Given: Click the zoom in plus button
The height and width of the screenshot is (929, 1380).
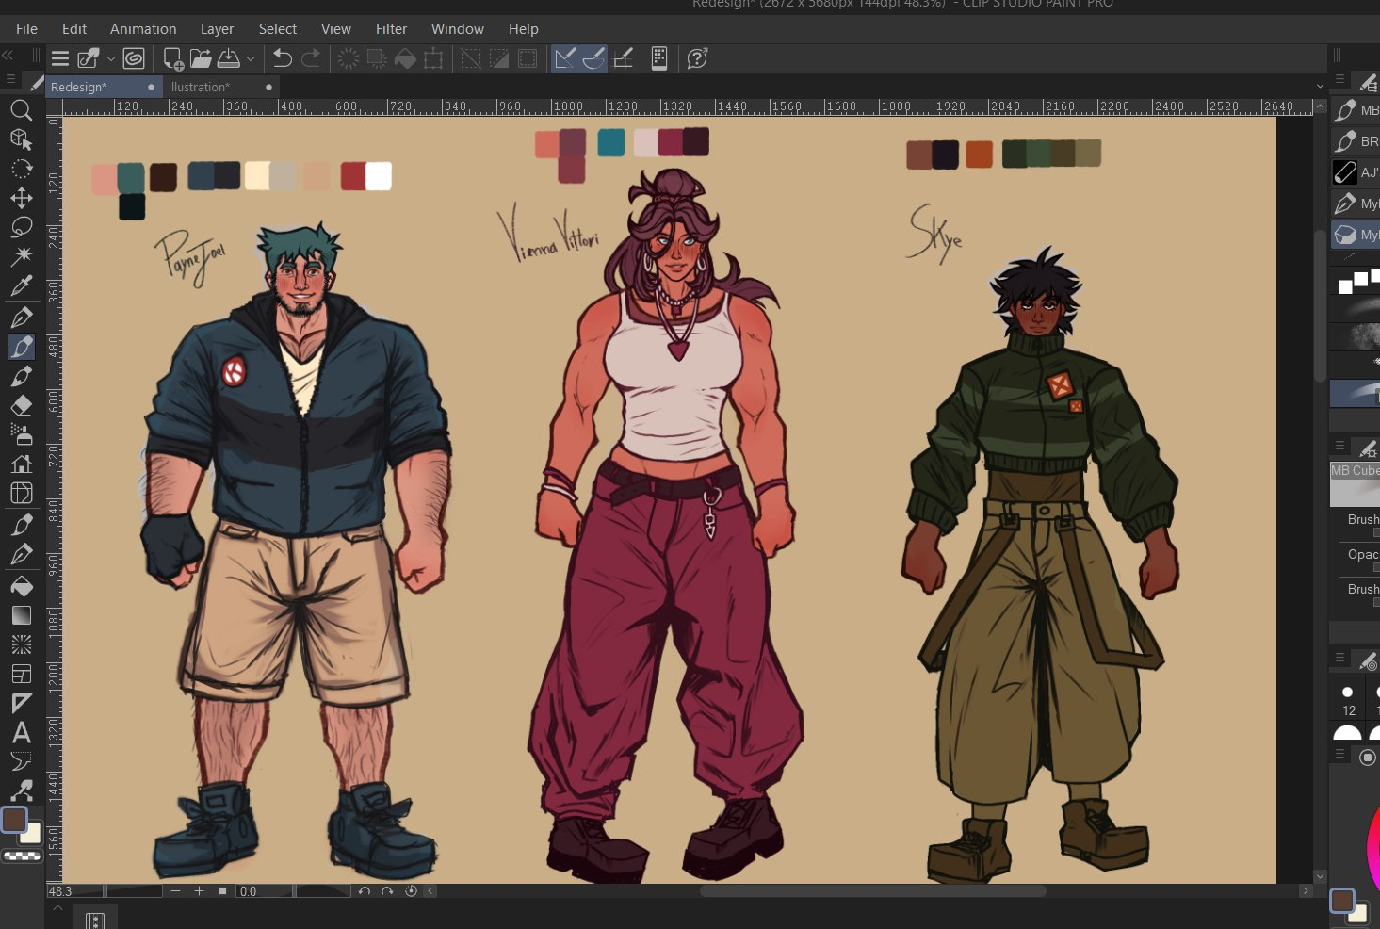Looking at the screenshot, I should click(199, 890).
